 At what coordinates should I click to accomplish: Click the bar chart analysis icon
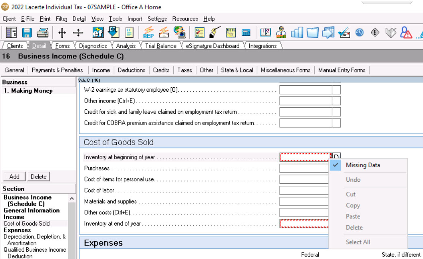click(298, 33)
